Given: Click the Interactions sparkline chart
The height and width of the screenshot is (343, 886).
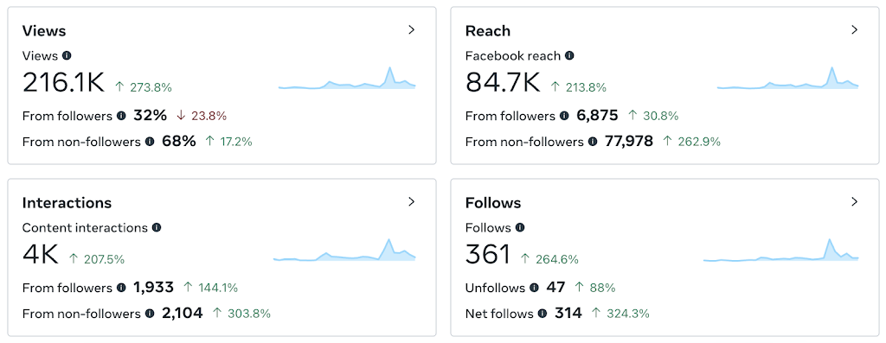Looking at the screenshot, I should 344,251.
